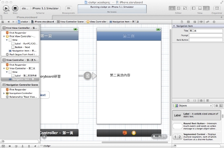Select Button - Next in outline
Viewport: 224px width, 148px height.
[x=22, y=47]
